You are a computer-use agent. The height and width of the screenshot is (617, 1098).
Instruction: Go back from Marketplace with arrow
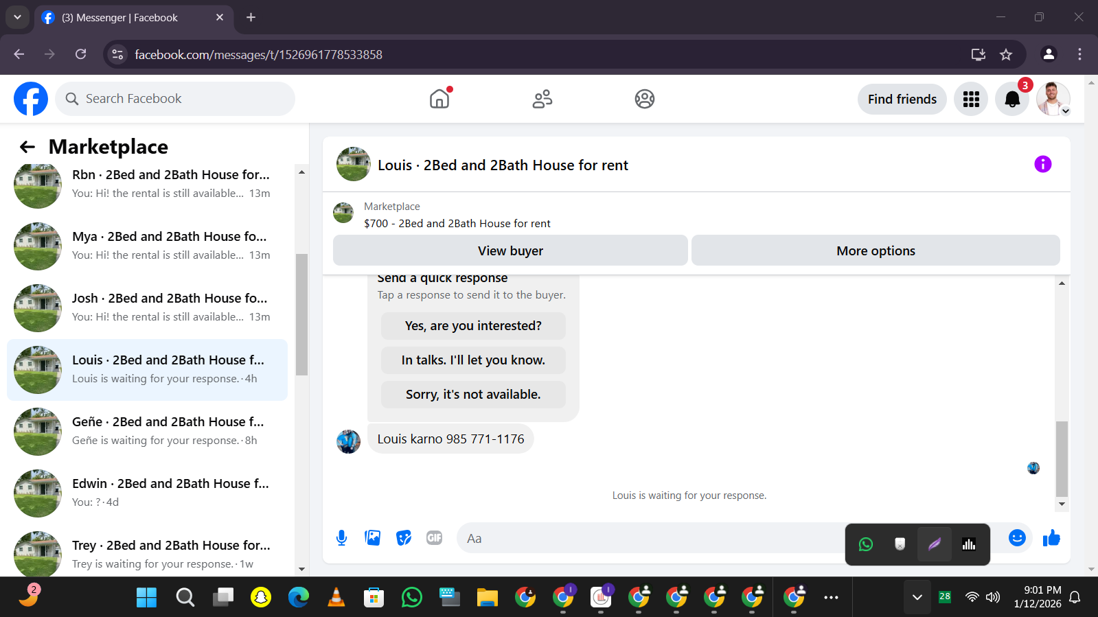pos(27,147)
